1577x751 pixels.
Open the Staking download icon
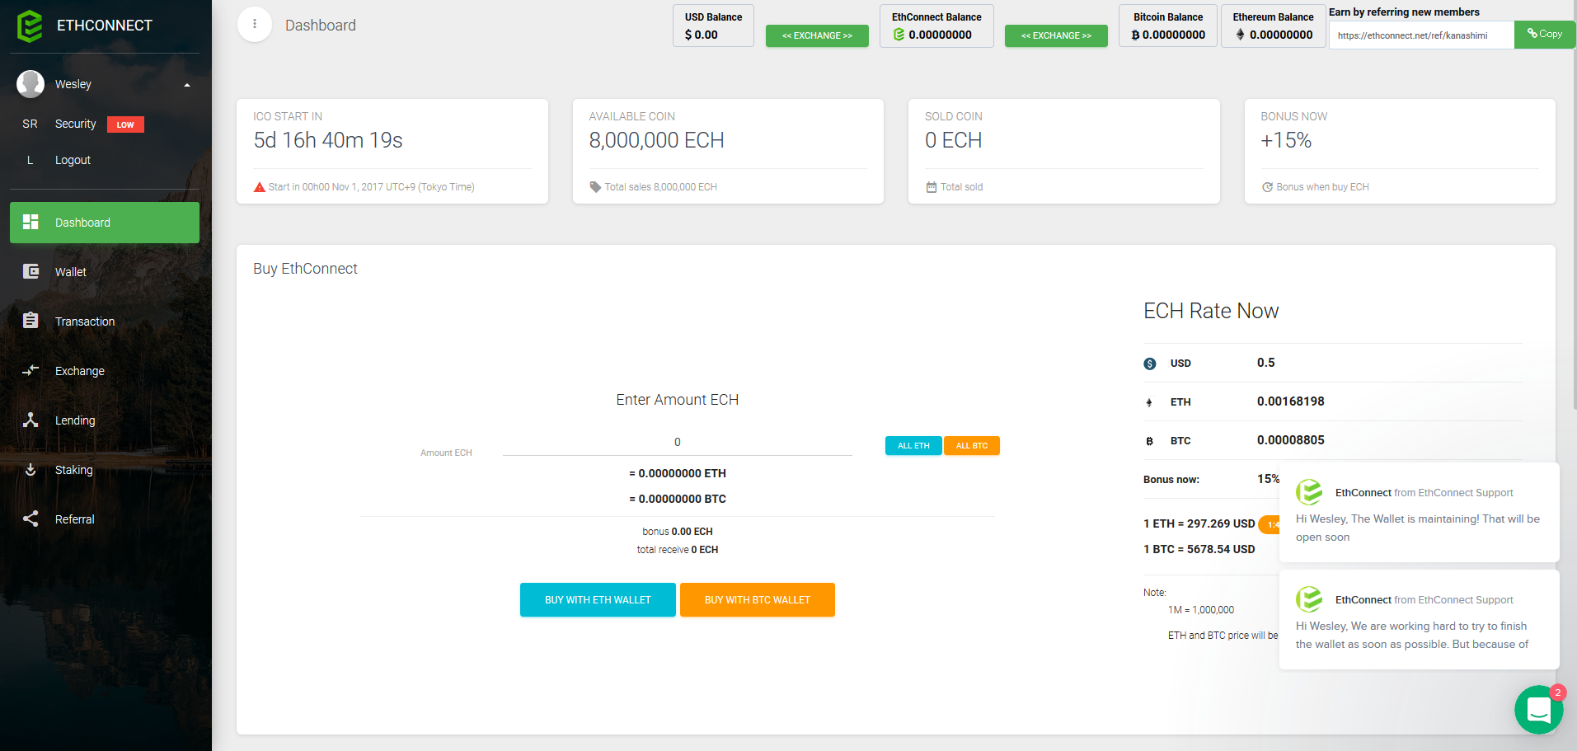point(31,469)
